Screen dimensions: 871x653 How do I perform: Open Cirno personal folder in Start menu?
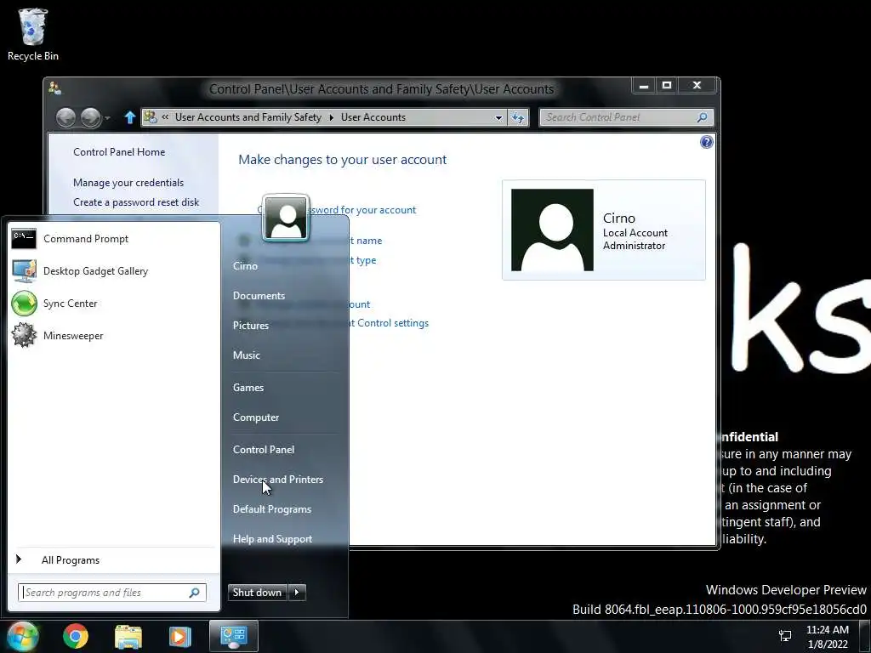click(x=245, y=266)
